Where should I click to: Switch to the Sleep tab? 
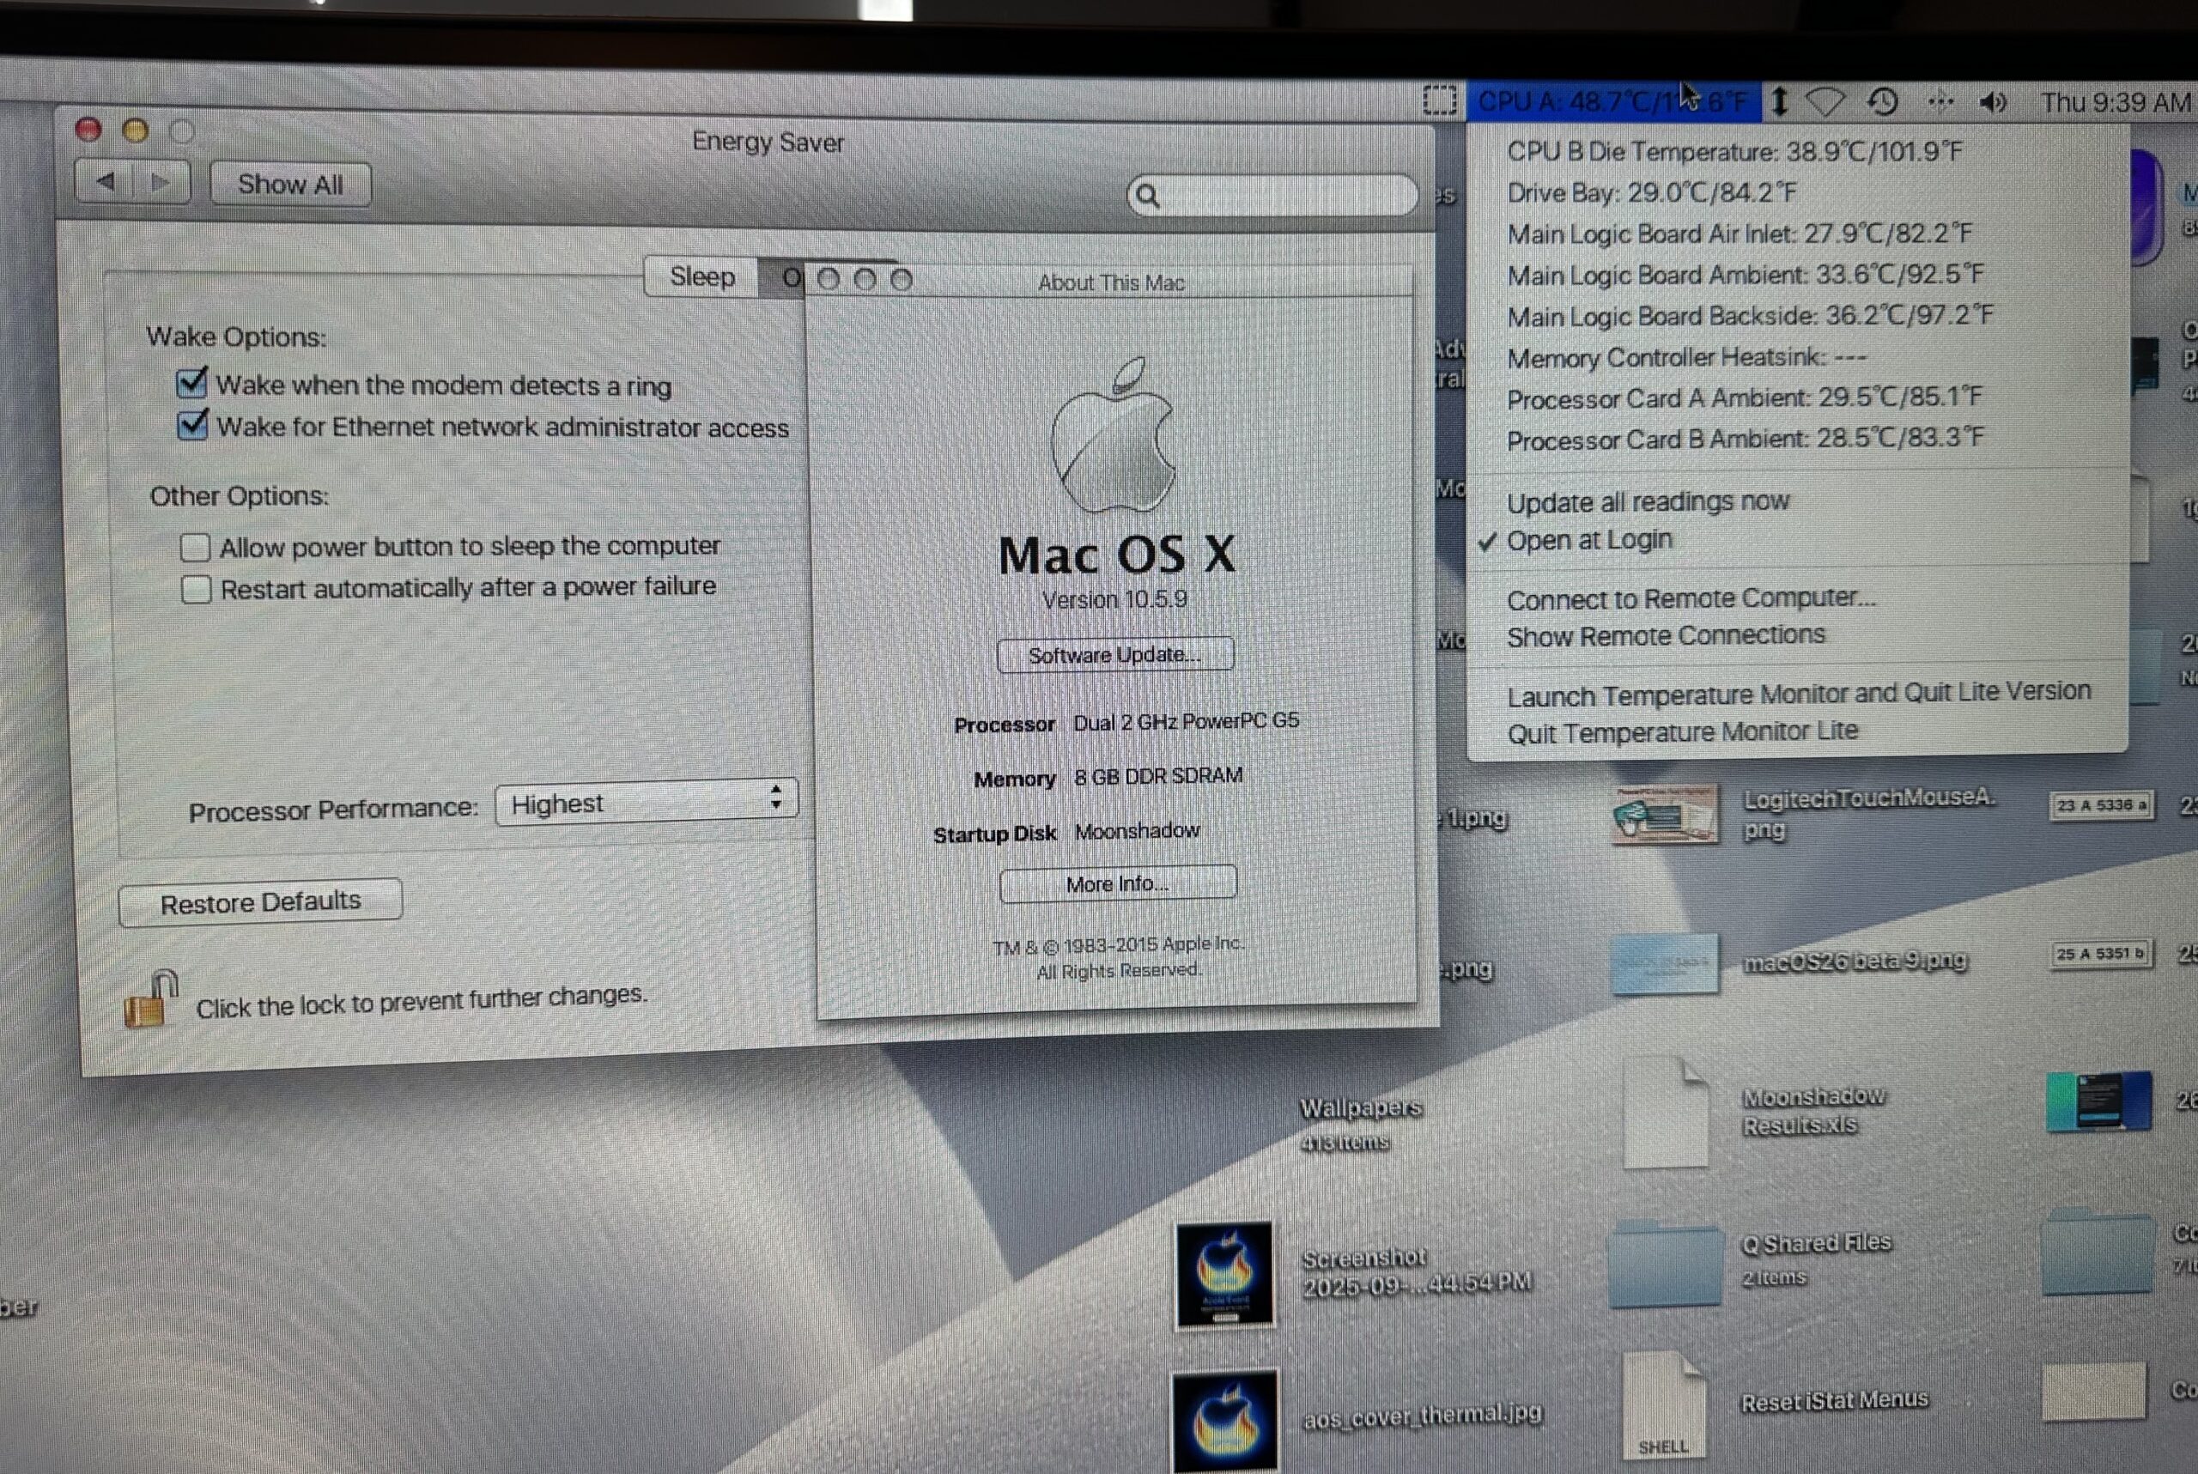(x=701, y=276)
